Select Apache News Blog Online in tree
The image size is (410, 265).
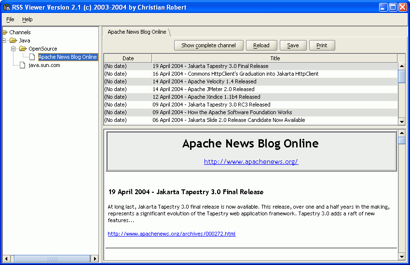68,57
